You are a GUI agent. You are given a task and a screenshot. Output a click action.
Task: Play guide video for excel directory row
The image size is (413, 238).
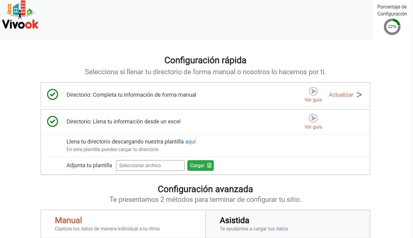tap(313, 118)
